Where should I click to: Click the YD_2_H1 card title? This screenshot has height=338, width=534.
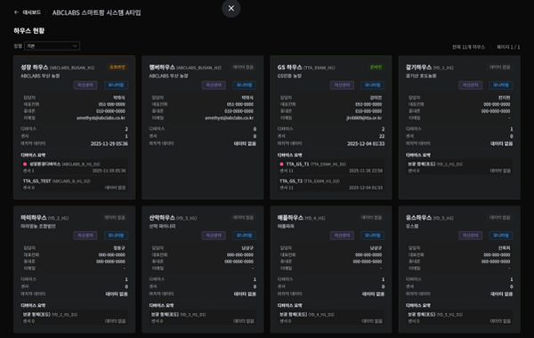[x=34, y=218]
